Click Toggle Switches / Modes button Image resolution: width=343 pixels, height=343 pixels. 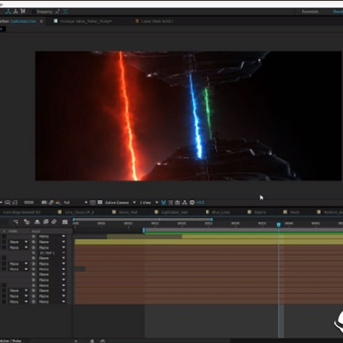point(11,341)
